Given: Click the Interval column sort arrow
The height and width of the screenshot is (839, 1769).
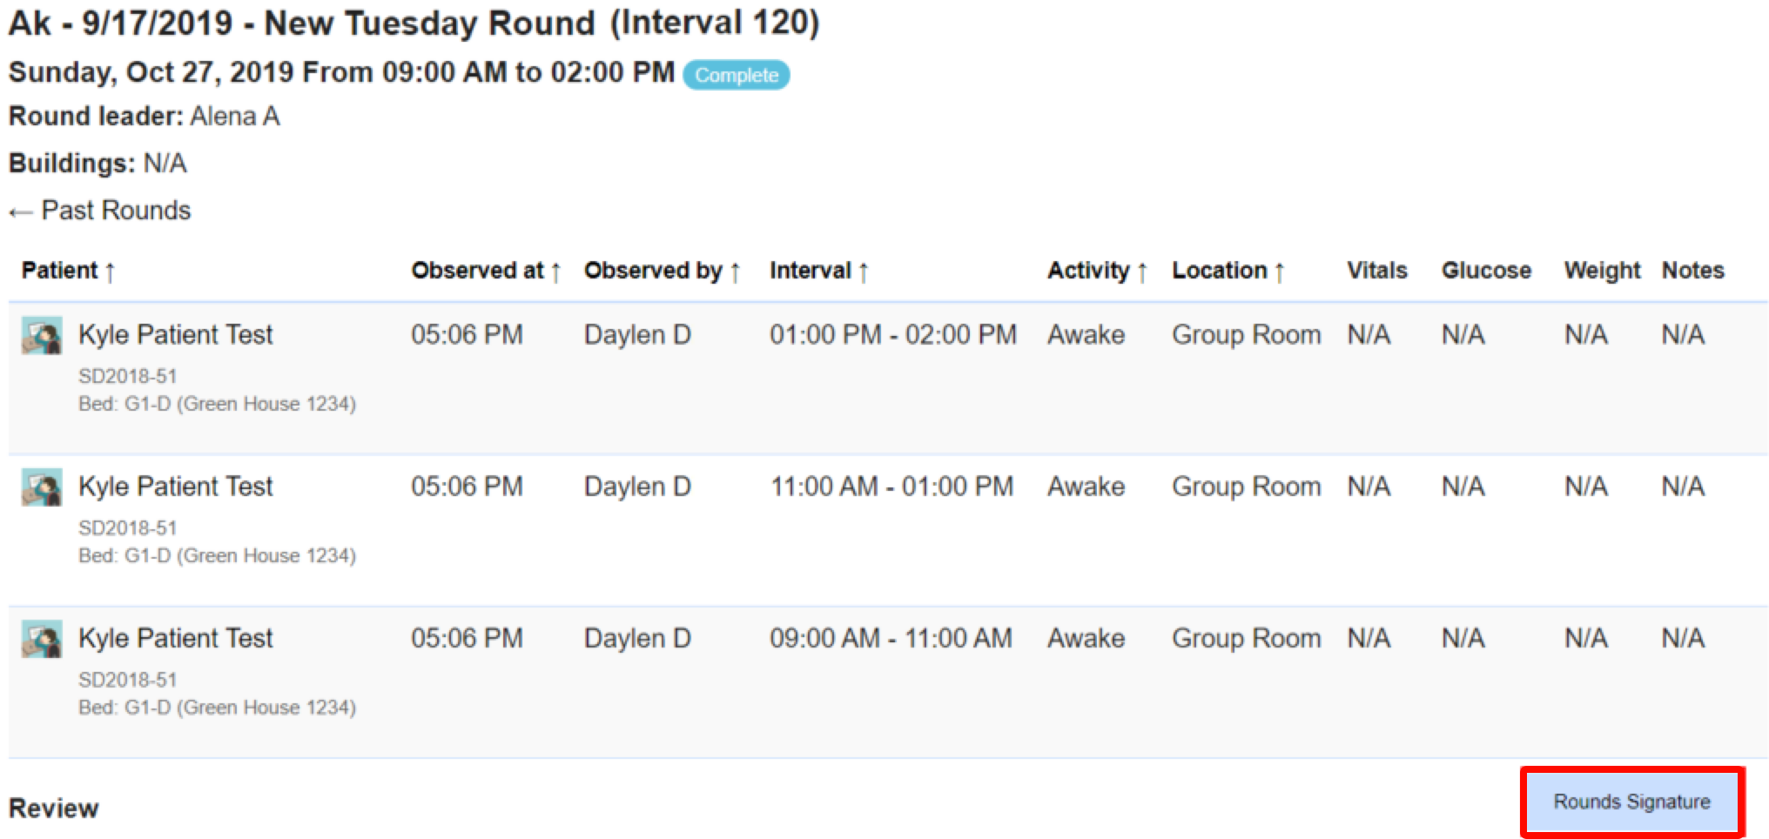Looking at the screenshot, I should 864,271.
